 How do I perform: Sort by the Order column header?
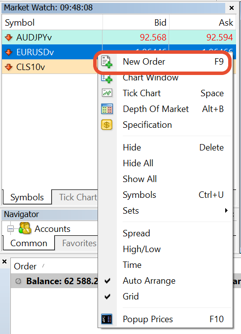[25, 266]
